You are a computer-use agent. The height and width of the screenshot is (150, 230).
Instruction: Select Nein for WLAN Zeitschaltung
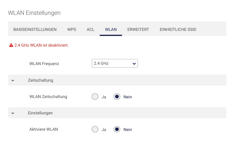[x=117, y=97]
